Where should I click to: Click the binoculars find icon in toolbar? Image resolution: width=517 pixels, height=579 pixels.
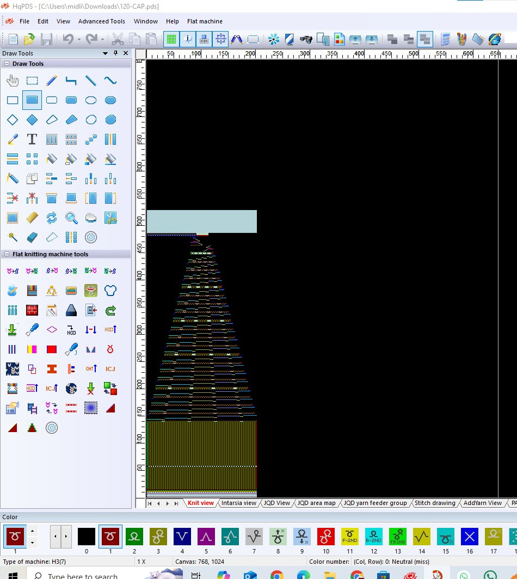(x=306, y=39)
